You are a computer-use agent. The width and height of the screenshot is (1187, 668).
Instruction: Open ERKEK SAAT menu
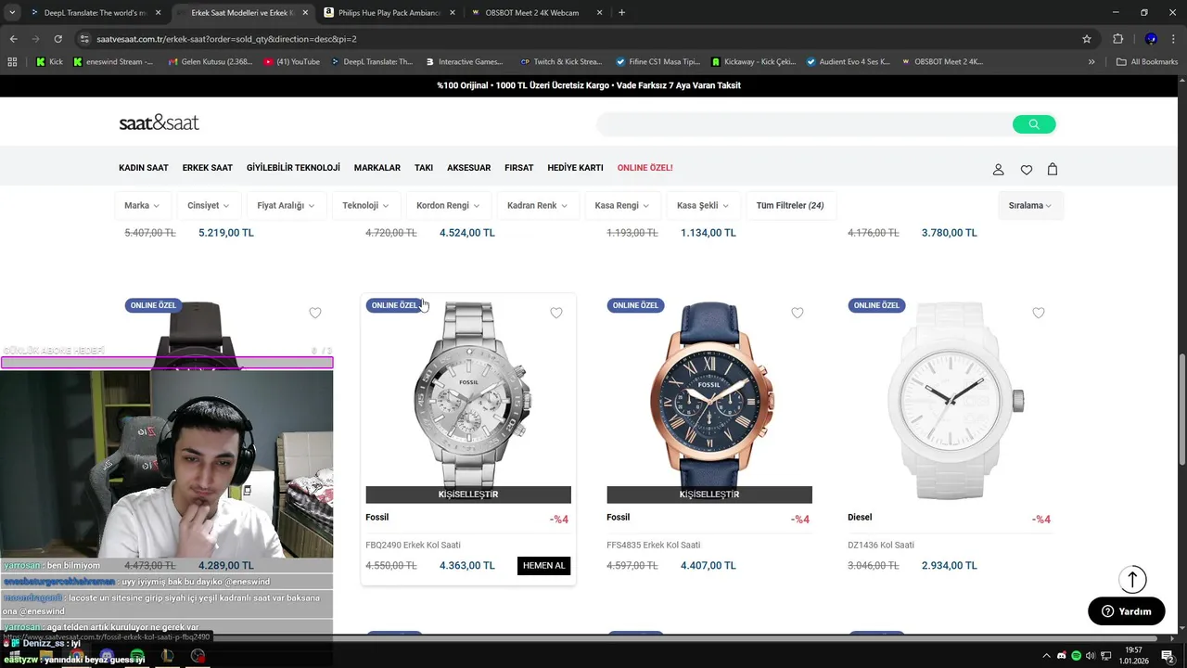pos(208,168)
